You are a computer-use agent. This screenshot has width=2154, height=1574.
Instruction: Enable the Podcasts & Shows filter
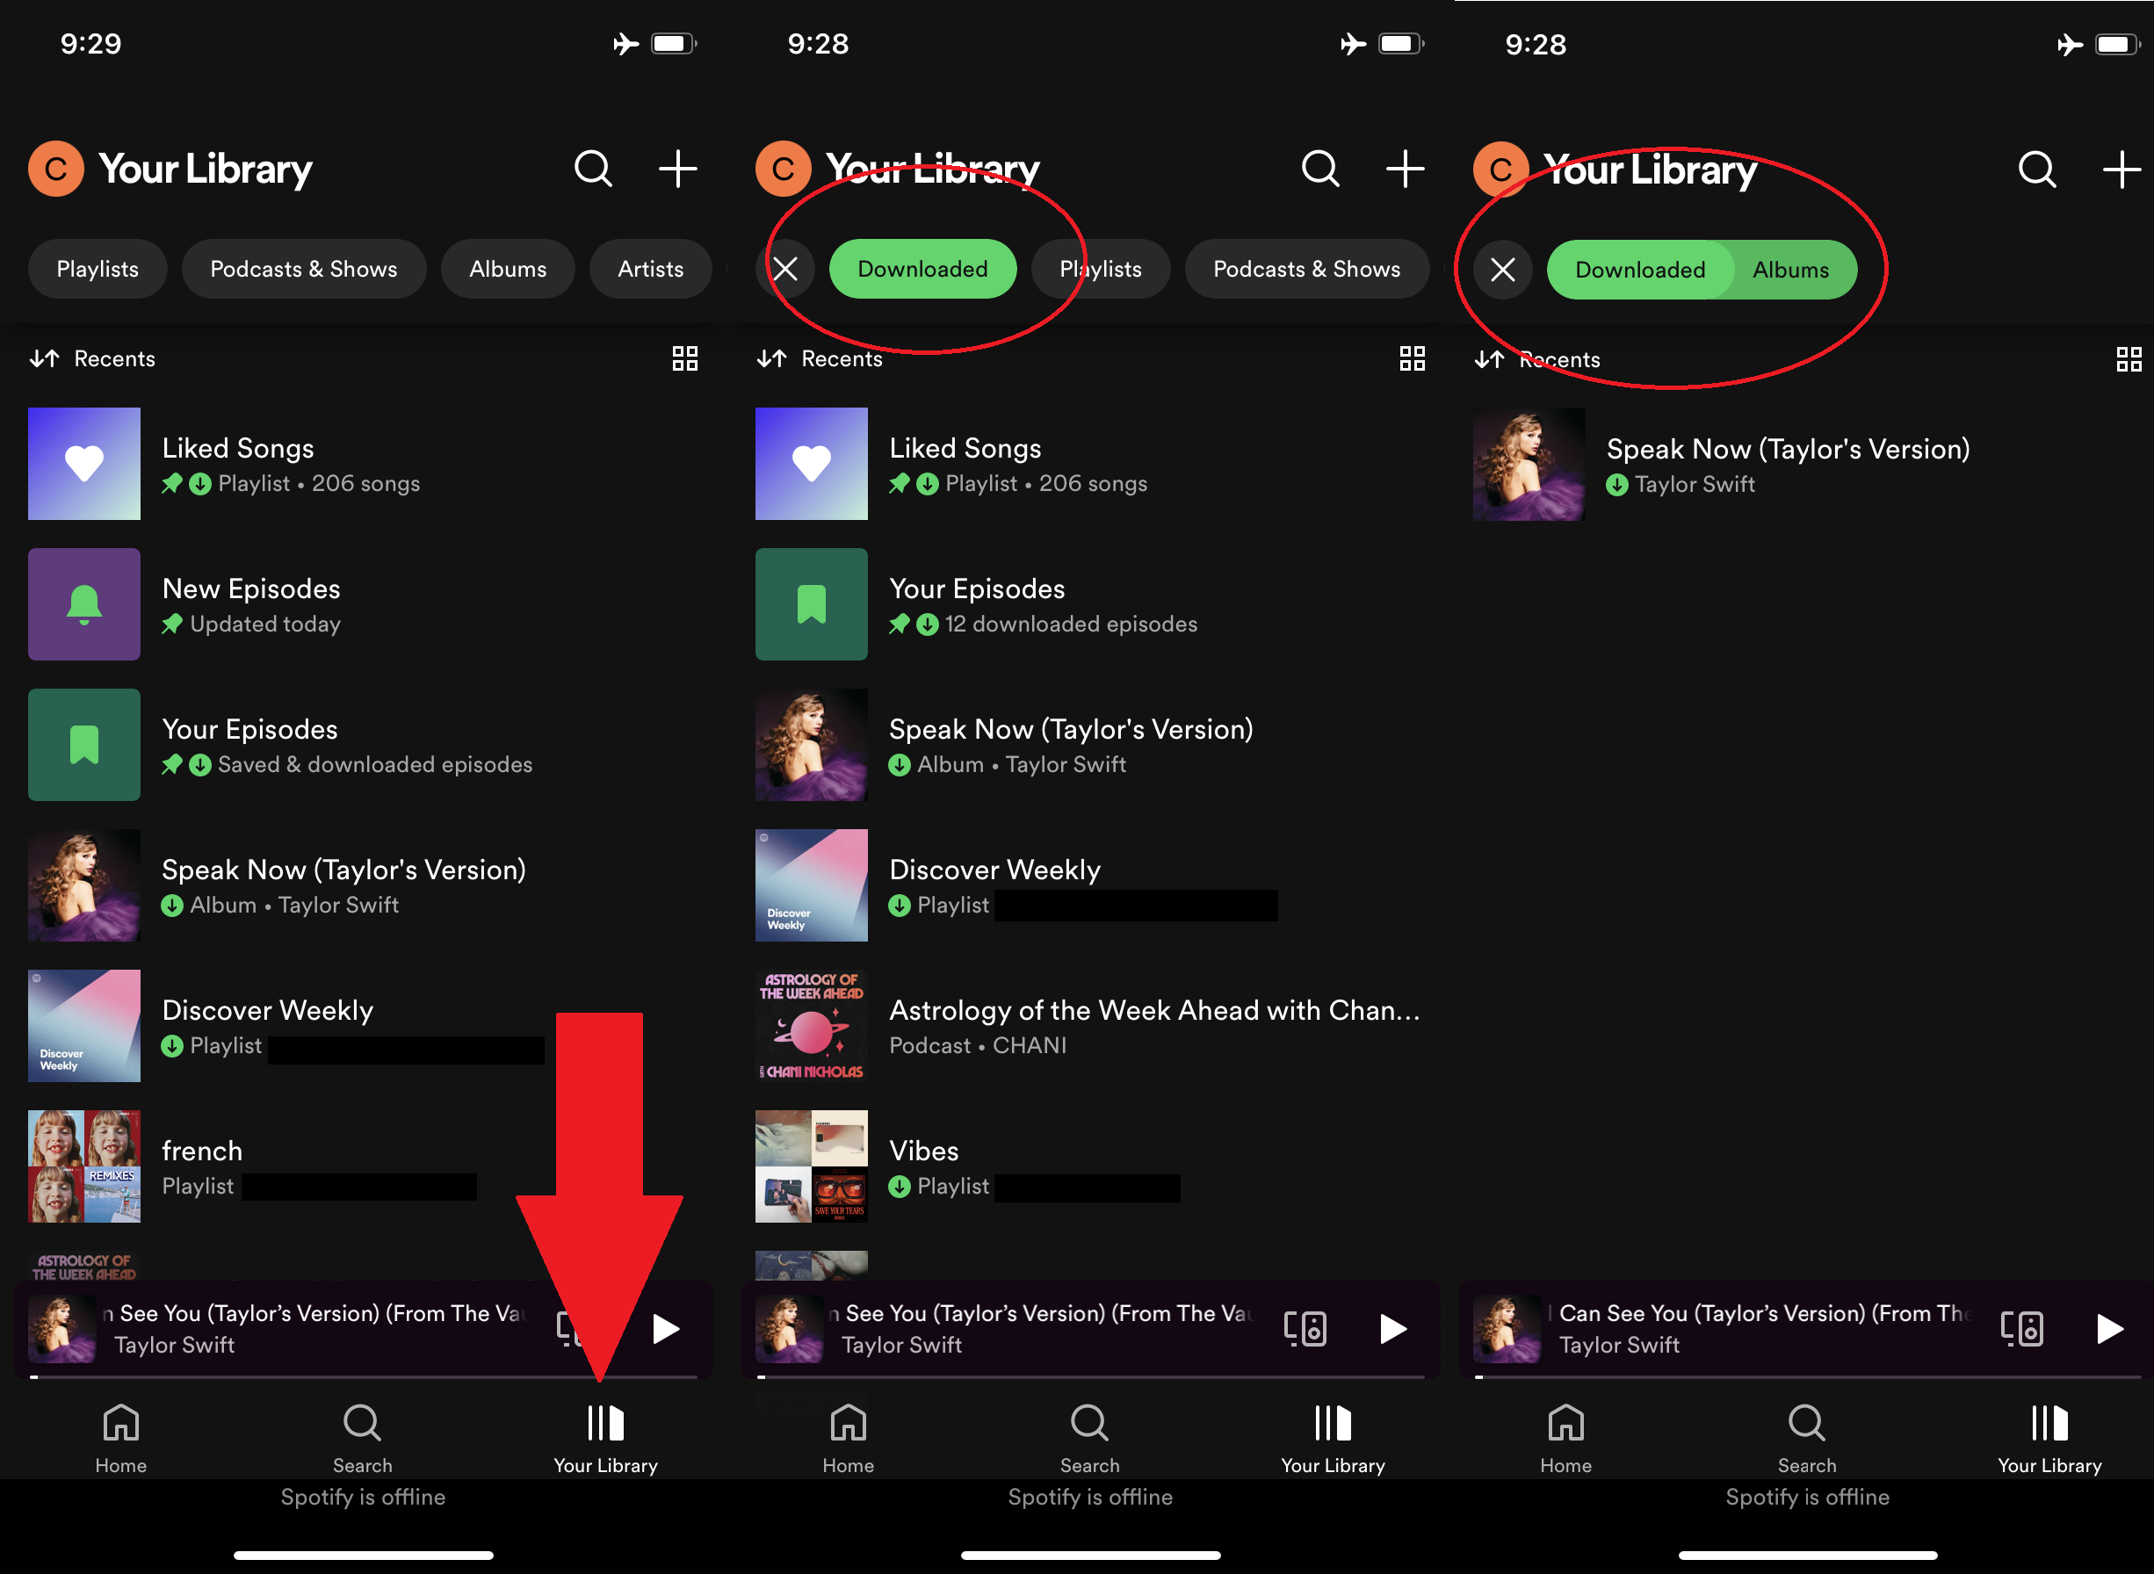coord(303,269)
